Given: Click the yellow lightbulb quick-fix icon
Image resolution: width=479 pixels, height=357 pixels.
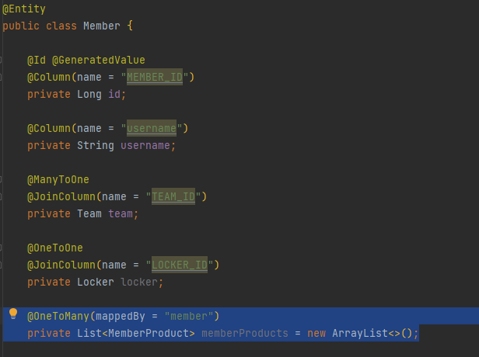Looking at the screenshot, I should [13, 314].
